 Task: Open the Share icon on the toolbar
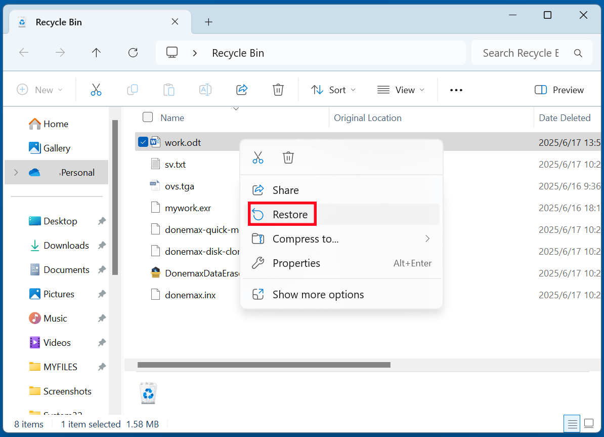coord(242,90)
